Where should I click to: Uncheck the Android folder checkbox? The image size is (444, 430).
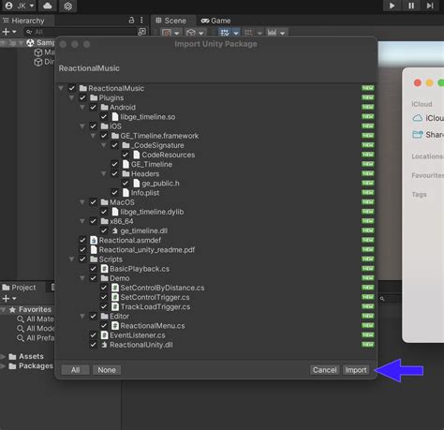click(93, 107)
